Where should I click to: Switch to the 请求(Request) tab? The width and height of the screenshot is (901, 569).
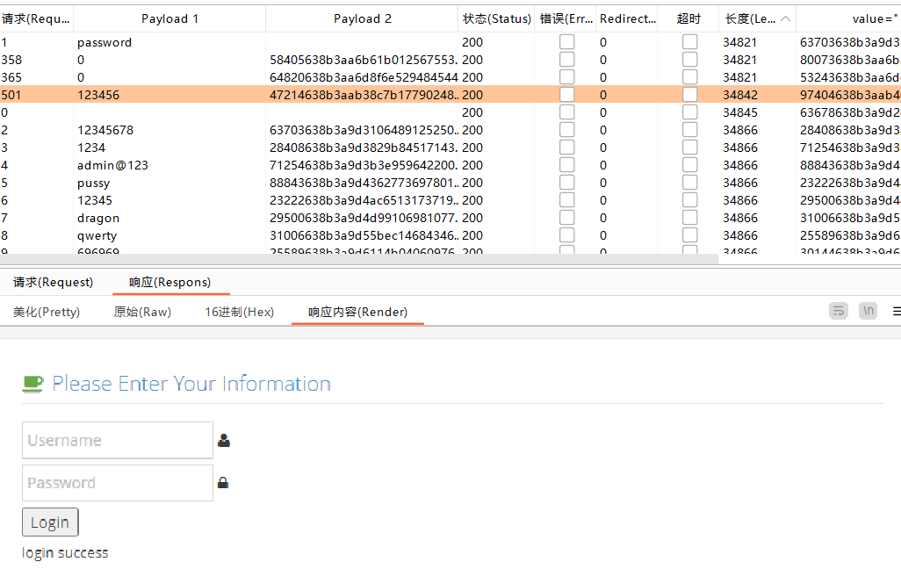click(x=53, y=282)
